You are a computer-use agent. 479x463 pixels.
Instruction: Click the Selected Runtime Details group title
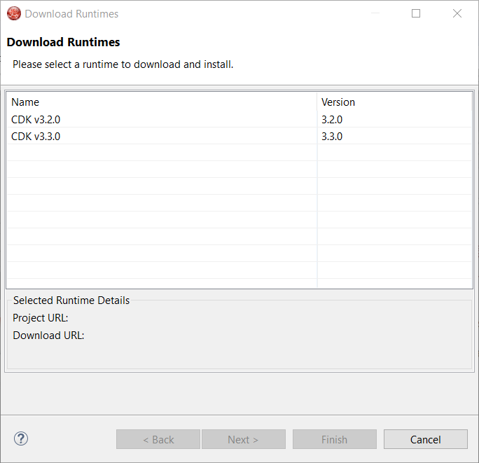(71, 300)
